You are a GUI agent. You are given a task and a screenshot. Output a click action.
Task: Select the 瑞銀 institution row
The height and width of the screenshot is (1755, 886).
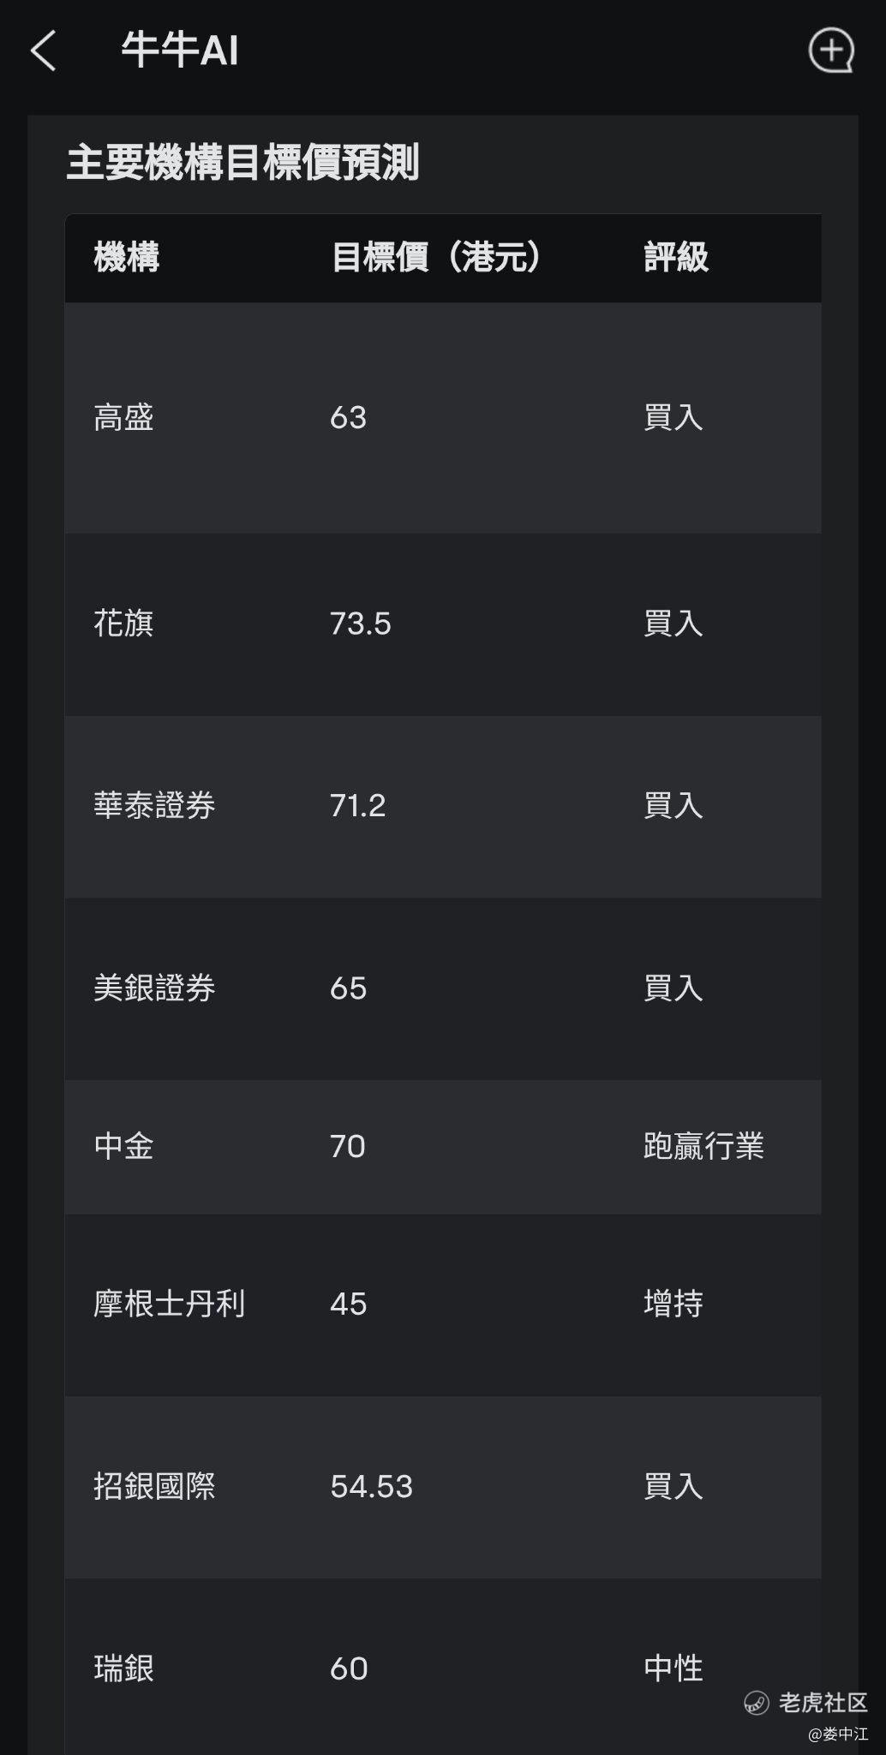tap(443, 1668)
